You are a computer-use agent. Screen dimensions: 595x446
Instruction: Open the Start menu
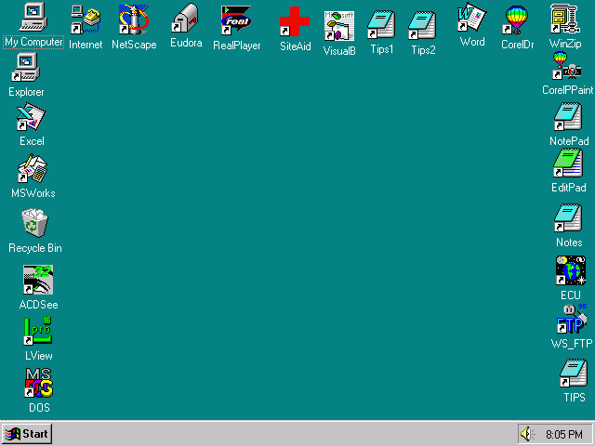click(27, 434)
